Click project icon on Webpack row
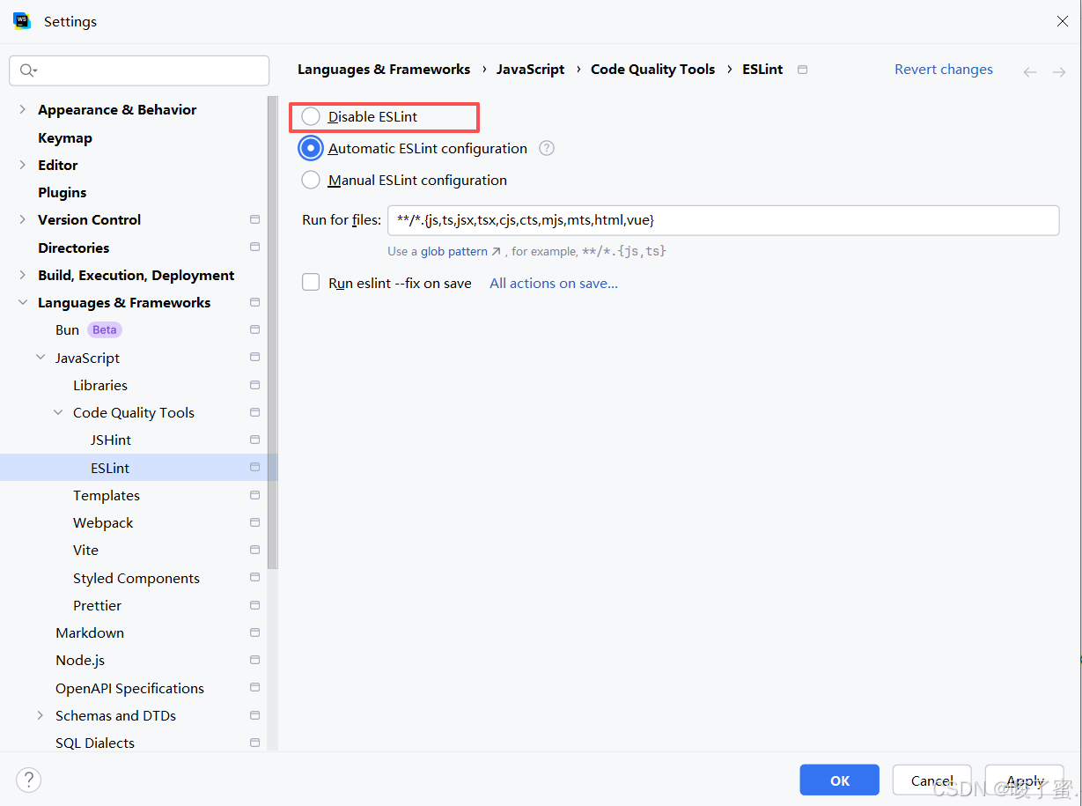This screenshot has width=1082, height=806. [254, 522]
